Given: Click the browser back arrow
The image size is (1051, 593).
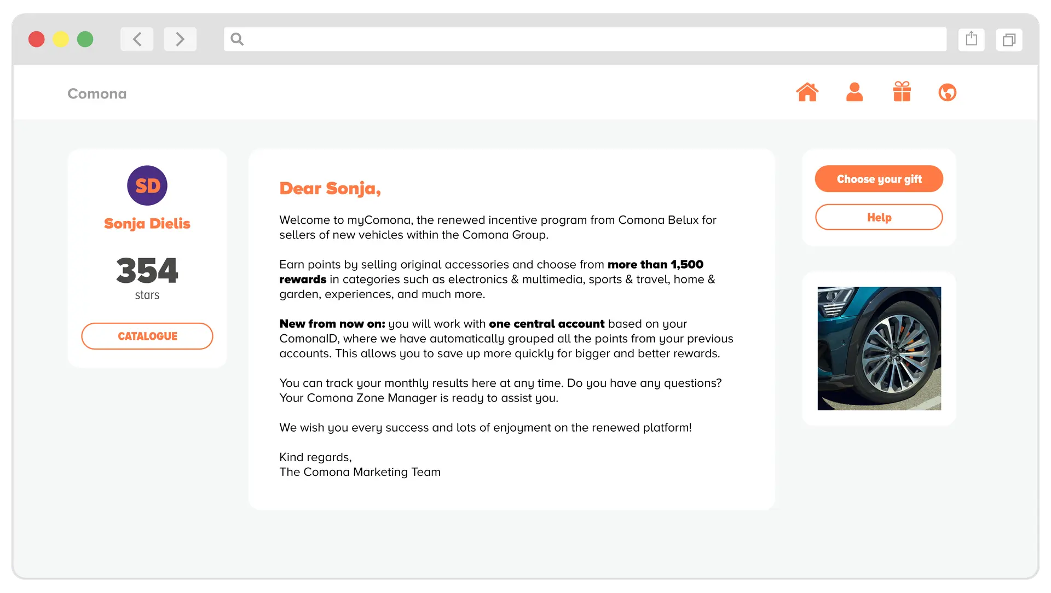Looking at the screenshot, I should point(137,39).
